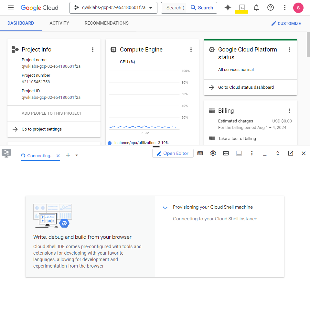Switch to the ACTIVITY tab

pyautogui.click(x=59, y=23)
